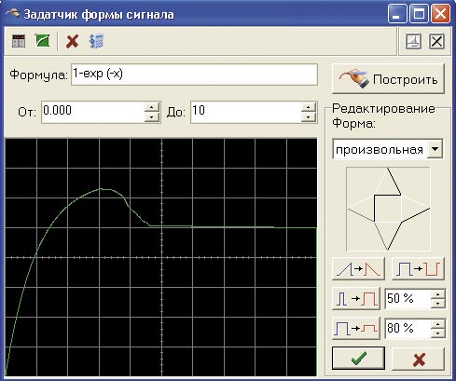The width and height of the screenshot is (456, 381).
Task: Click the toolbar dock panel icon
Action: tap(413, 41)
